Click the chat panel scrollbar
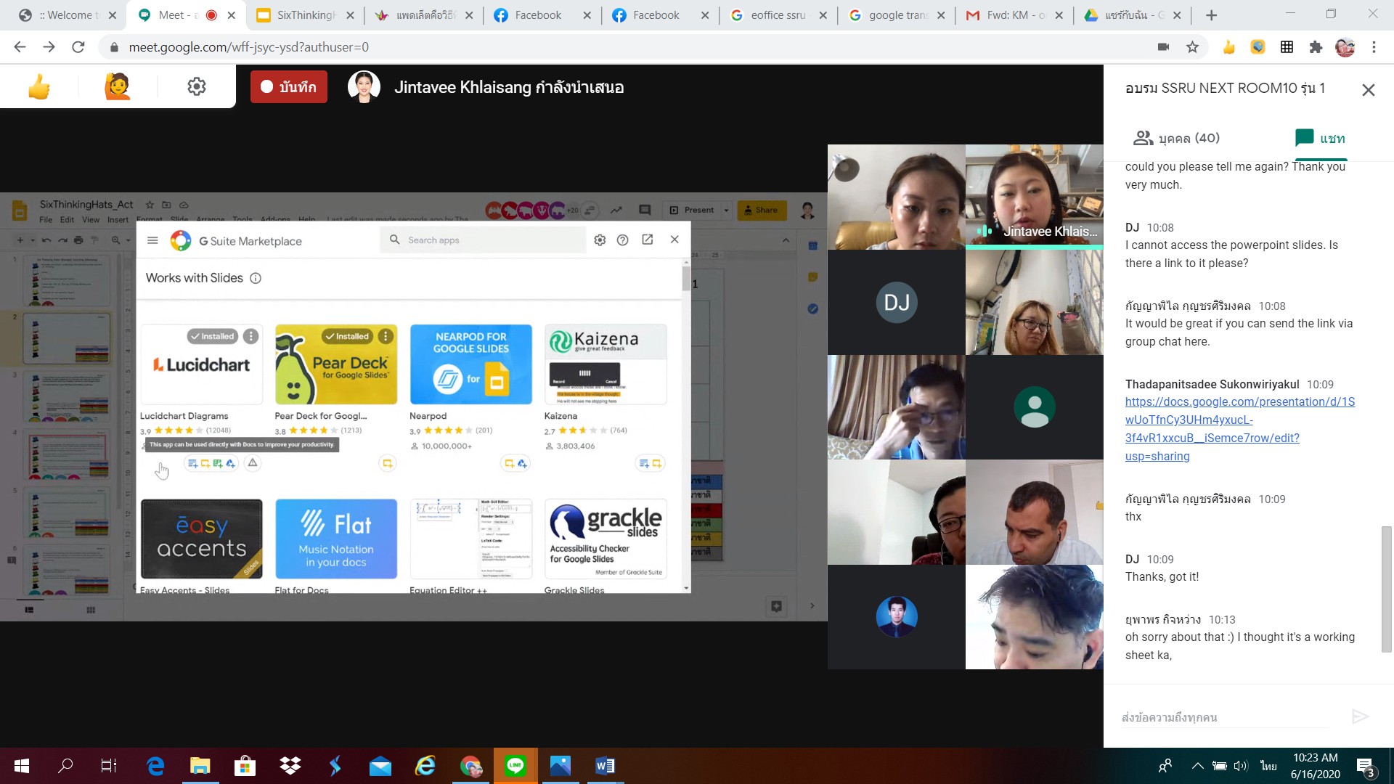The height and width of the screenshot is (784, 1394). point(1386,588)
